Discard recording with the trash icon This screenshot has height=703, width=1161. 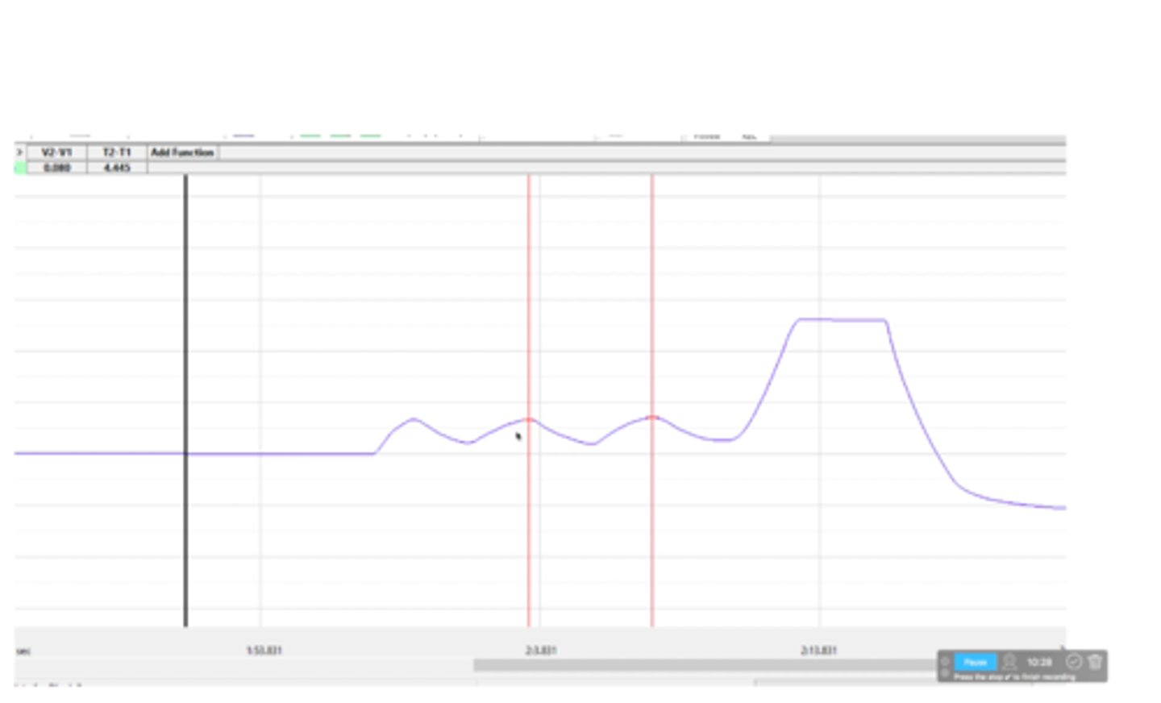pyautogui.click(x=1094, y=662)
